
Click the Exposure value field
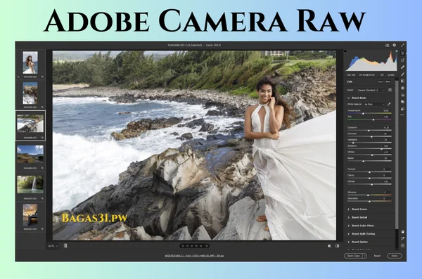tap(386, 127)
